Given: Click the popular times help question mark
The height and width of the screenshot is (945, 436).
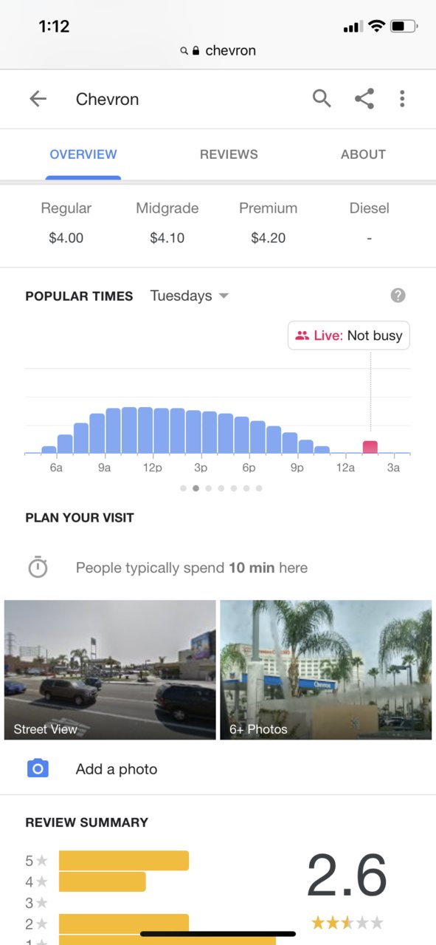Looking at the screenshot, I should point(398,296).
